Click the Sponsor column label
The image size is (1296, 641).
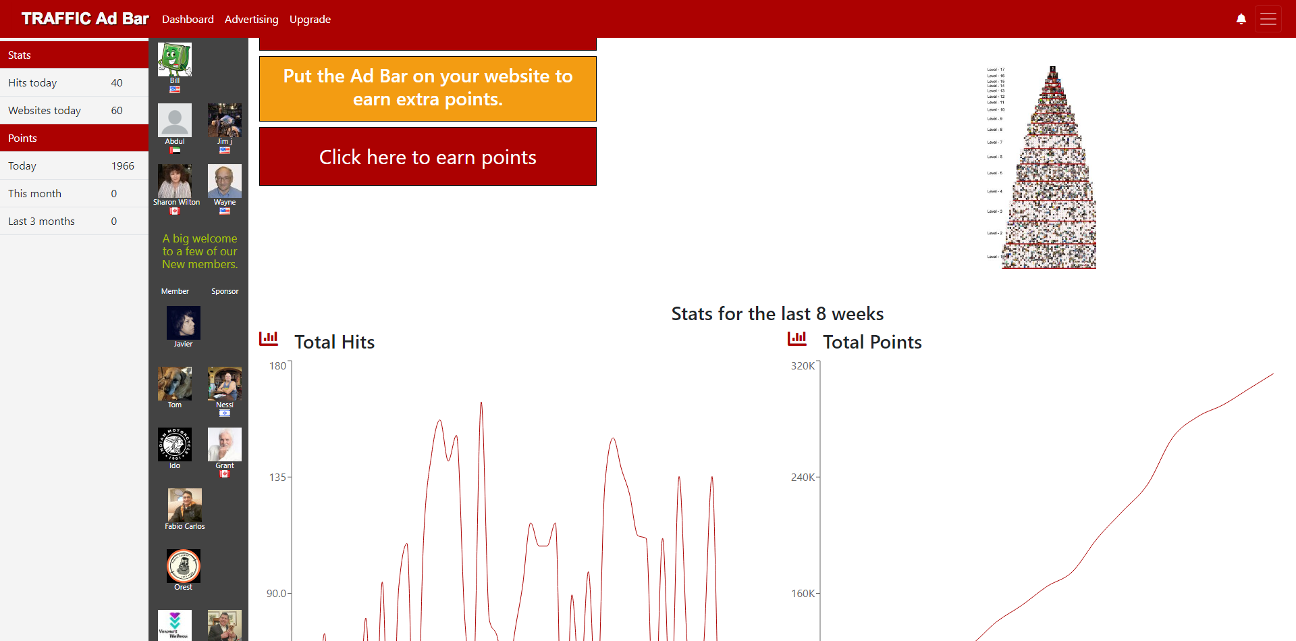tap(225, 291)
